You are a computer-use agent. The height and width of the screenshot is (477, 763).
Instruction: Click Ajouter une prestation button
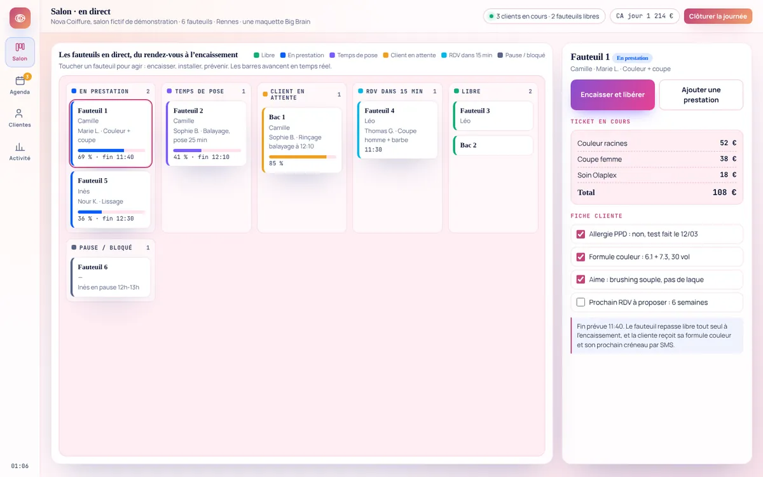(x=701, y=95)
